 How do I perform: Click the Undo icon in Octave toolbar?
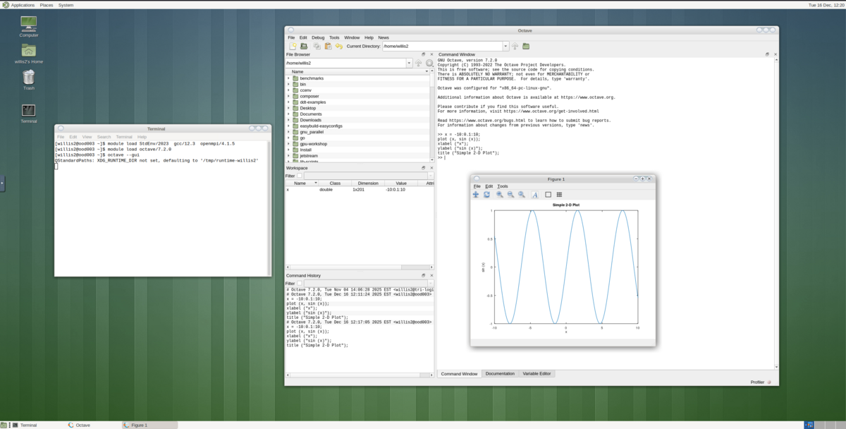pos(339,46)
